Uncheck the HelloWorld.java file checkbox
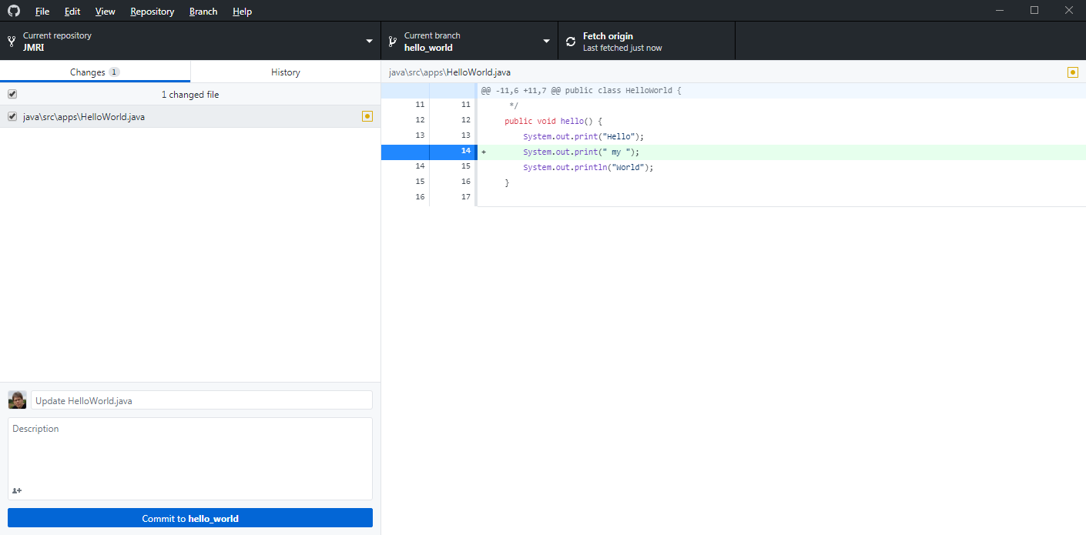 12,116
